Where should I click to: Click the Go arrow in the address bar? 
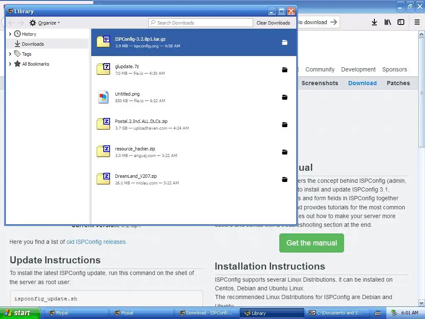[334, 22]
